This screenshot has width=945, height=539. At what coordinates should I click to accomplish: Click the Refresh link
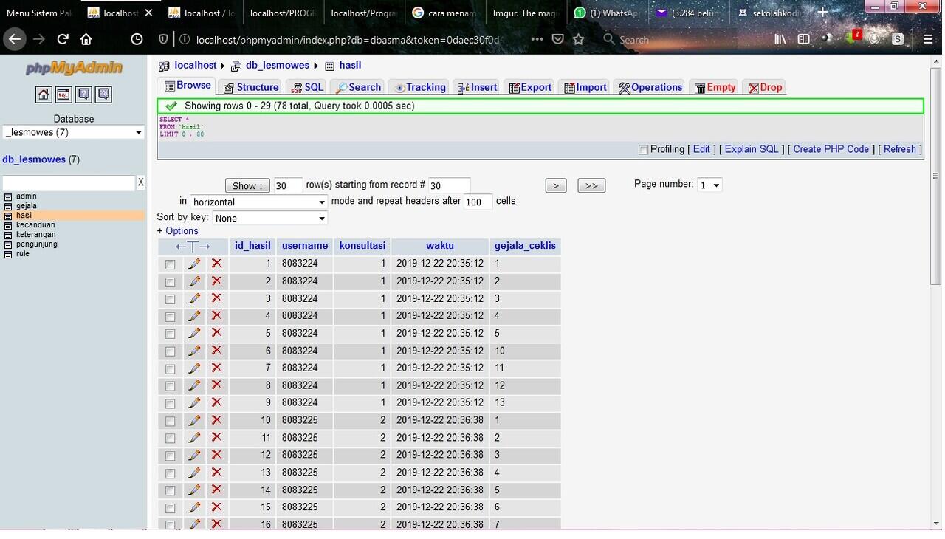[x=900, y=149]
